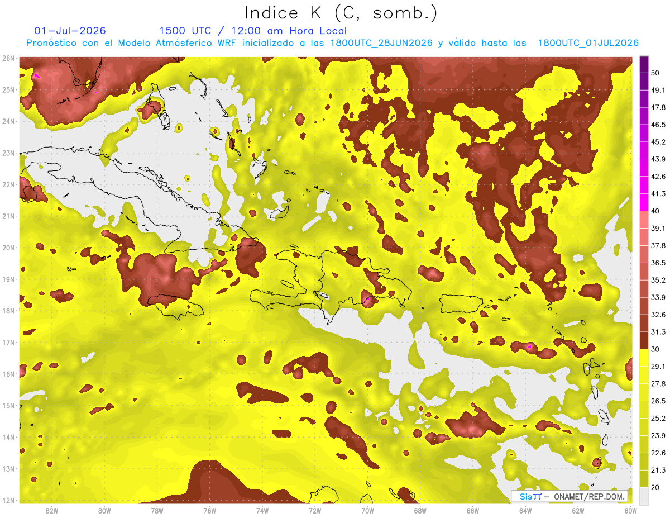The image size is (670, 518).
Task: Click latitude label '13N'
Action: tap(8, 468)
